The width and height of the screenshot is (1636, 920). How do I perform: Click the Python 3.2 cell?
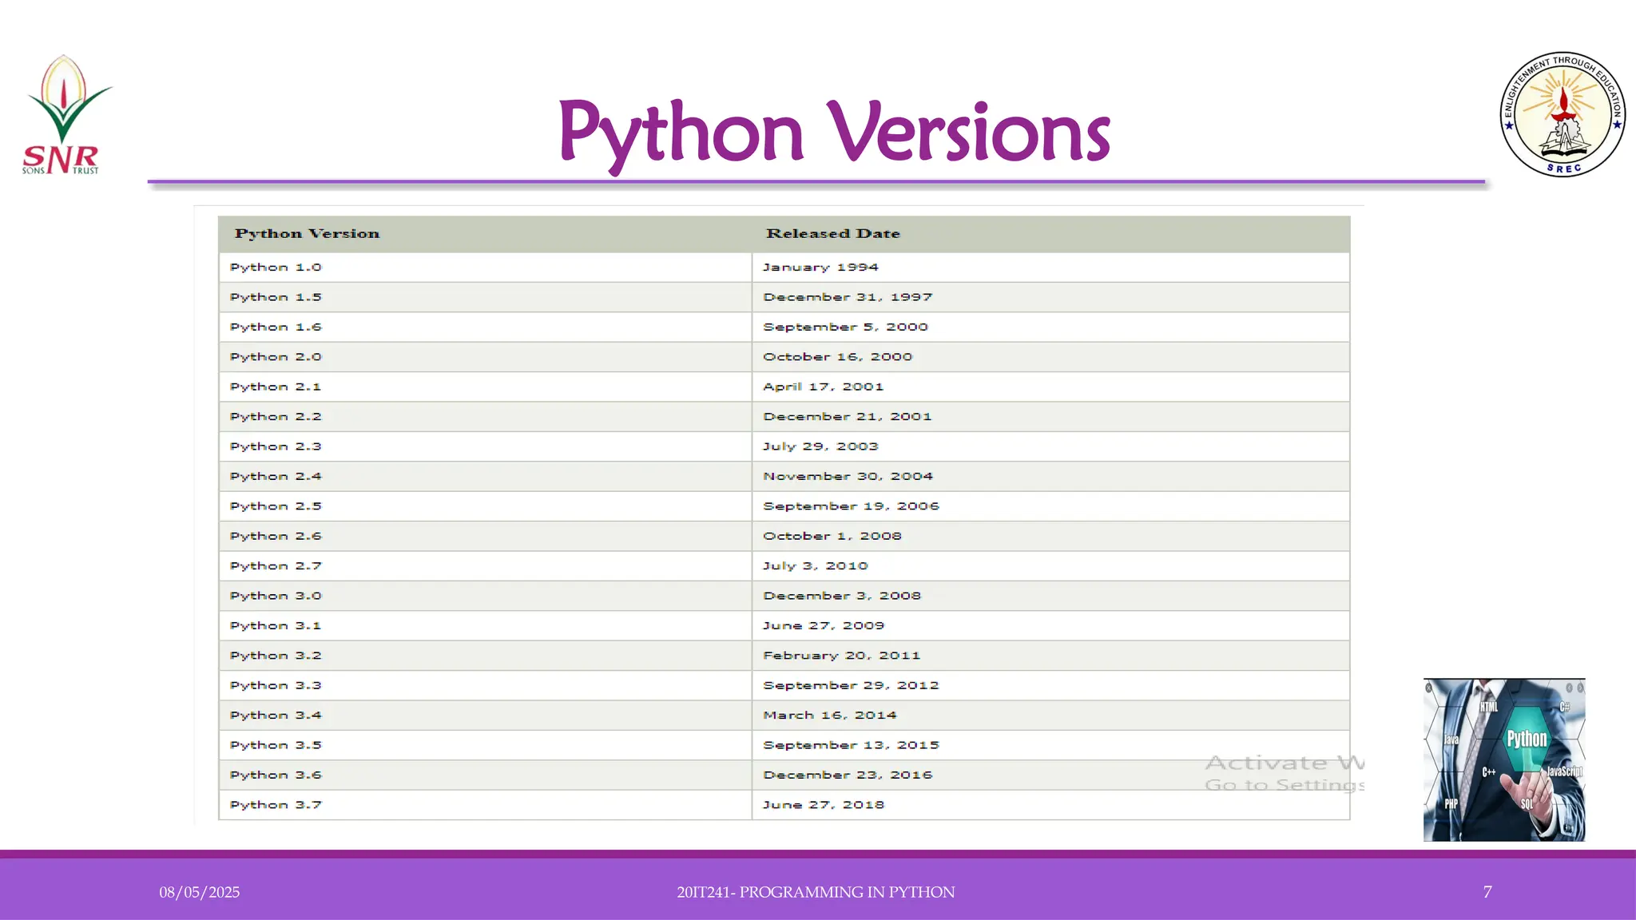pyautogui.click(x=485, y=656)
